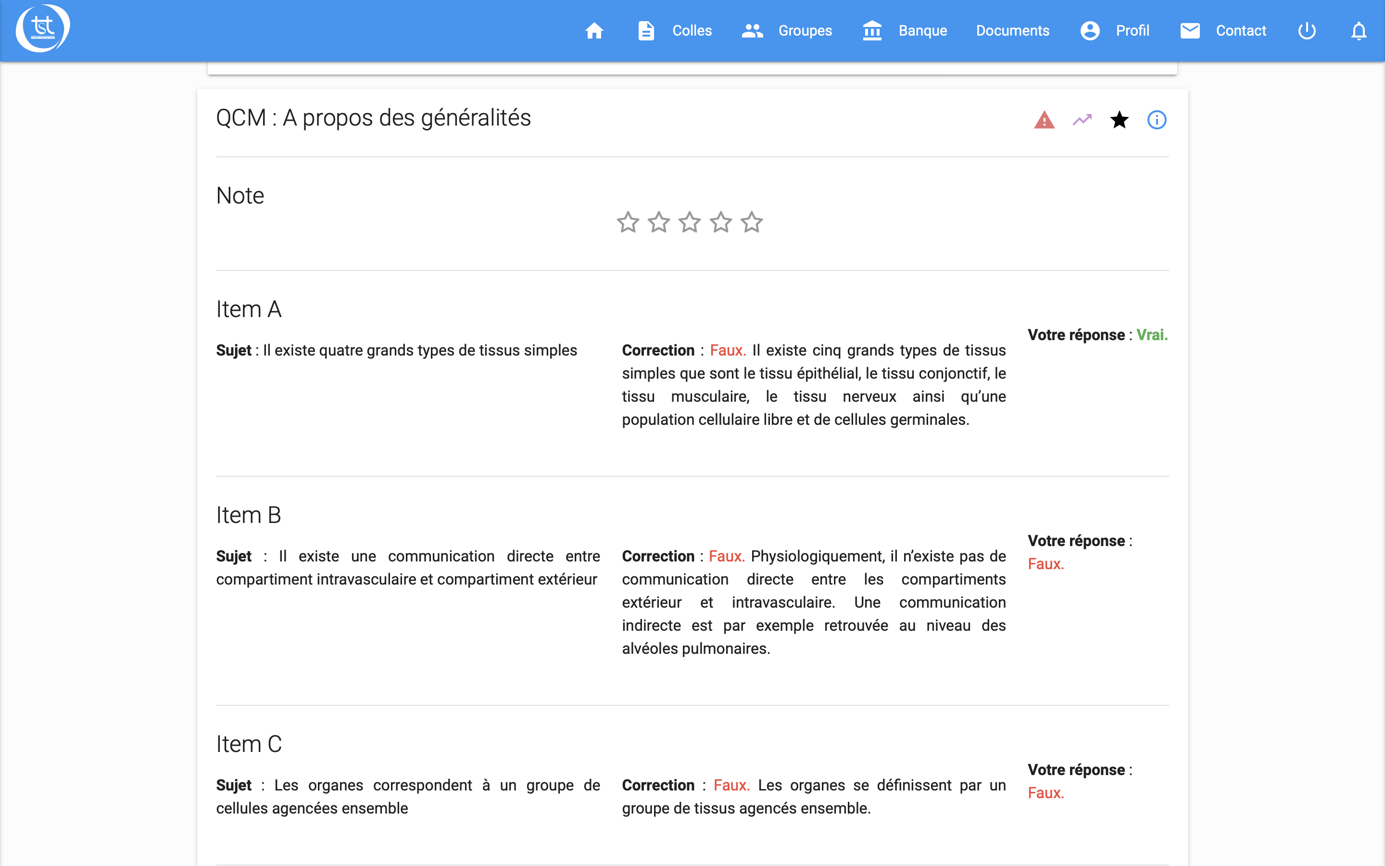The width and height of the screenshot is (1385, 866).
Task: Open the Documents menu item
Action: 1012,30
